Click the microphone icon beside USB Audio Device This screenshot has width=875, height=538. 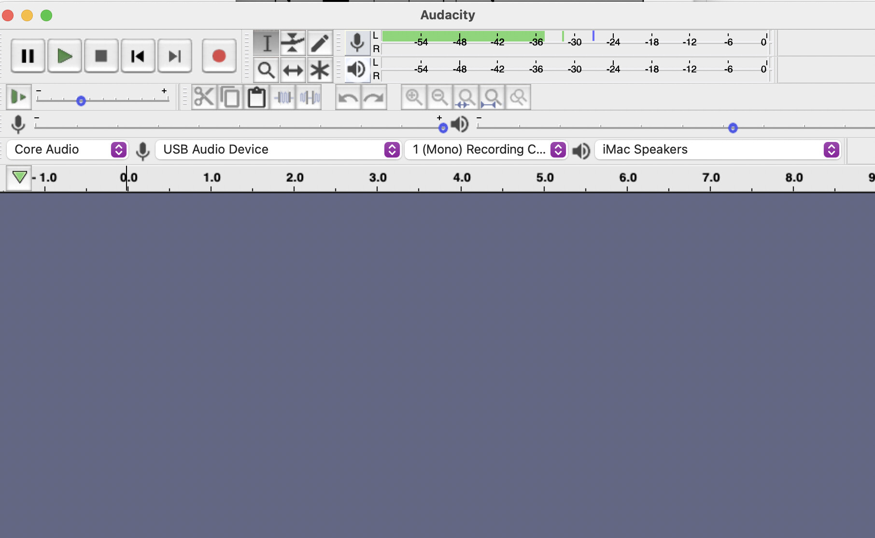click(142, 151)
